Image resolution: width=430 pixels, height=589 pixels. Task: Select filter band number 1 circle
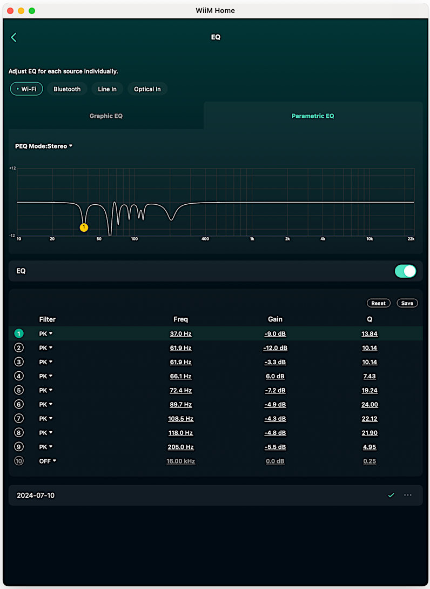pyautogui.click(x=19, y=333)
